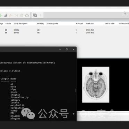Sort by the Gender column header

pos(8,24)
